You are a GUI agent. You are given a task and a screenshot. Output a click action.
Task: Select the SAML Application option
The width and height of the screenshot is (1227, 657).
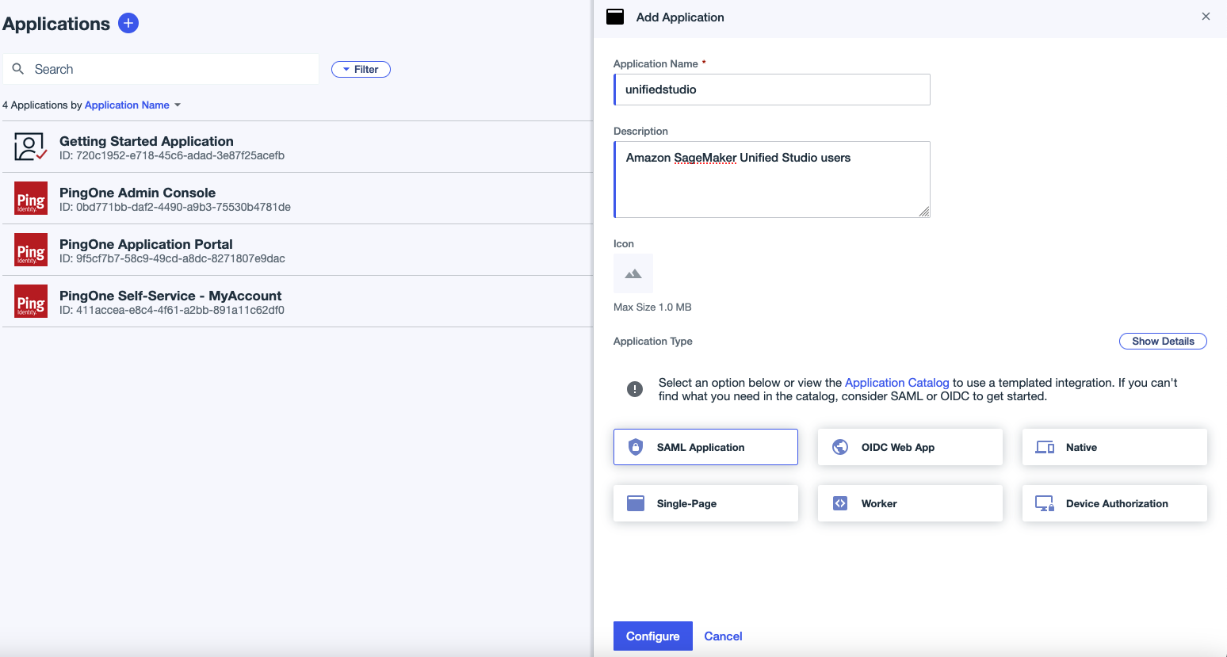pyautogui.click(x=705, y=446)
